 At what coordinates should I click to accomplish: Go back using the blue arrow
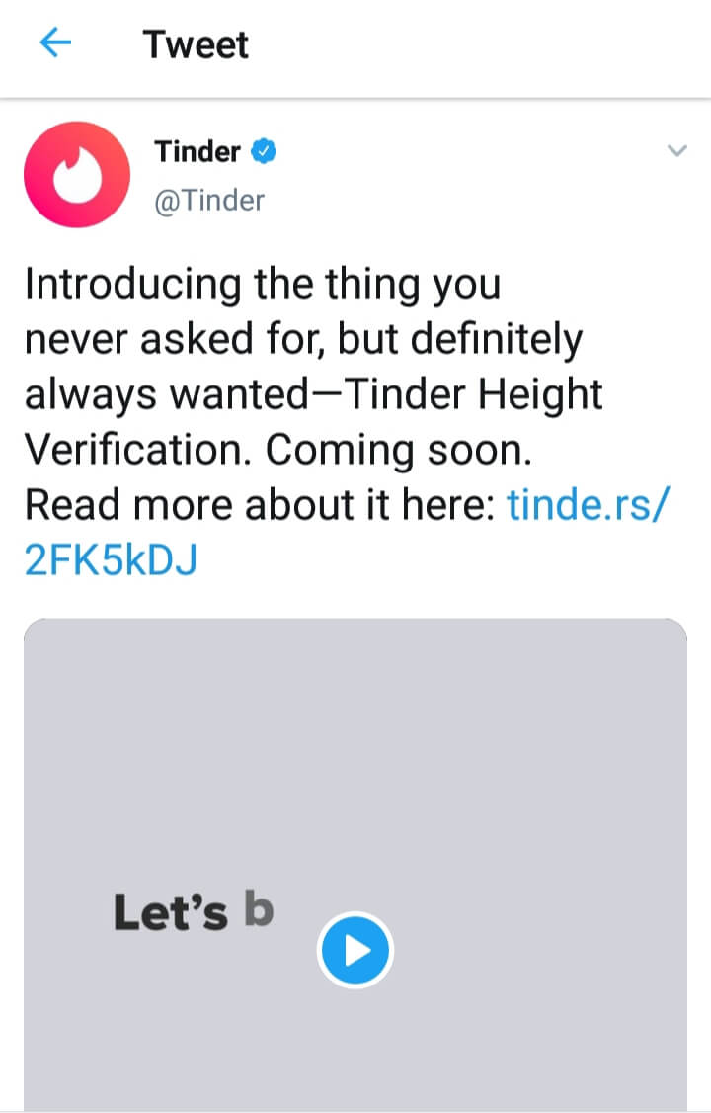click(56, 43)
